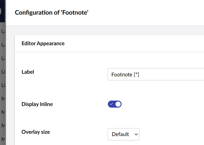This screenshot has height=145, width=204.
Task: Click the "Label" field caption
Action: pyautogui.click(x=28, y=72)
